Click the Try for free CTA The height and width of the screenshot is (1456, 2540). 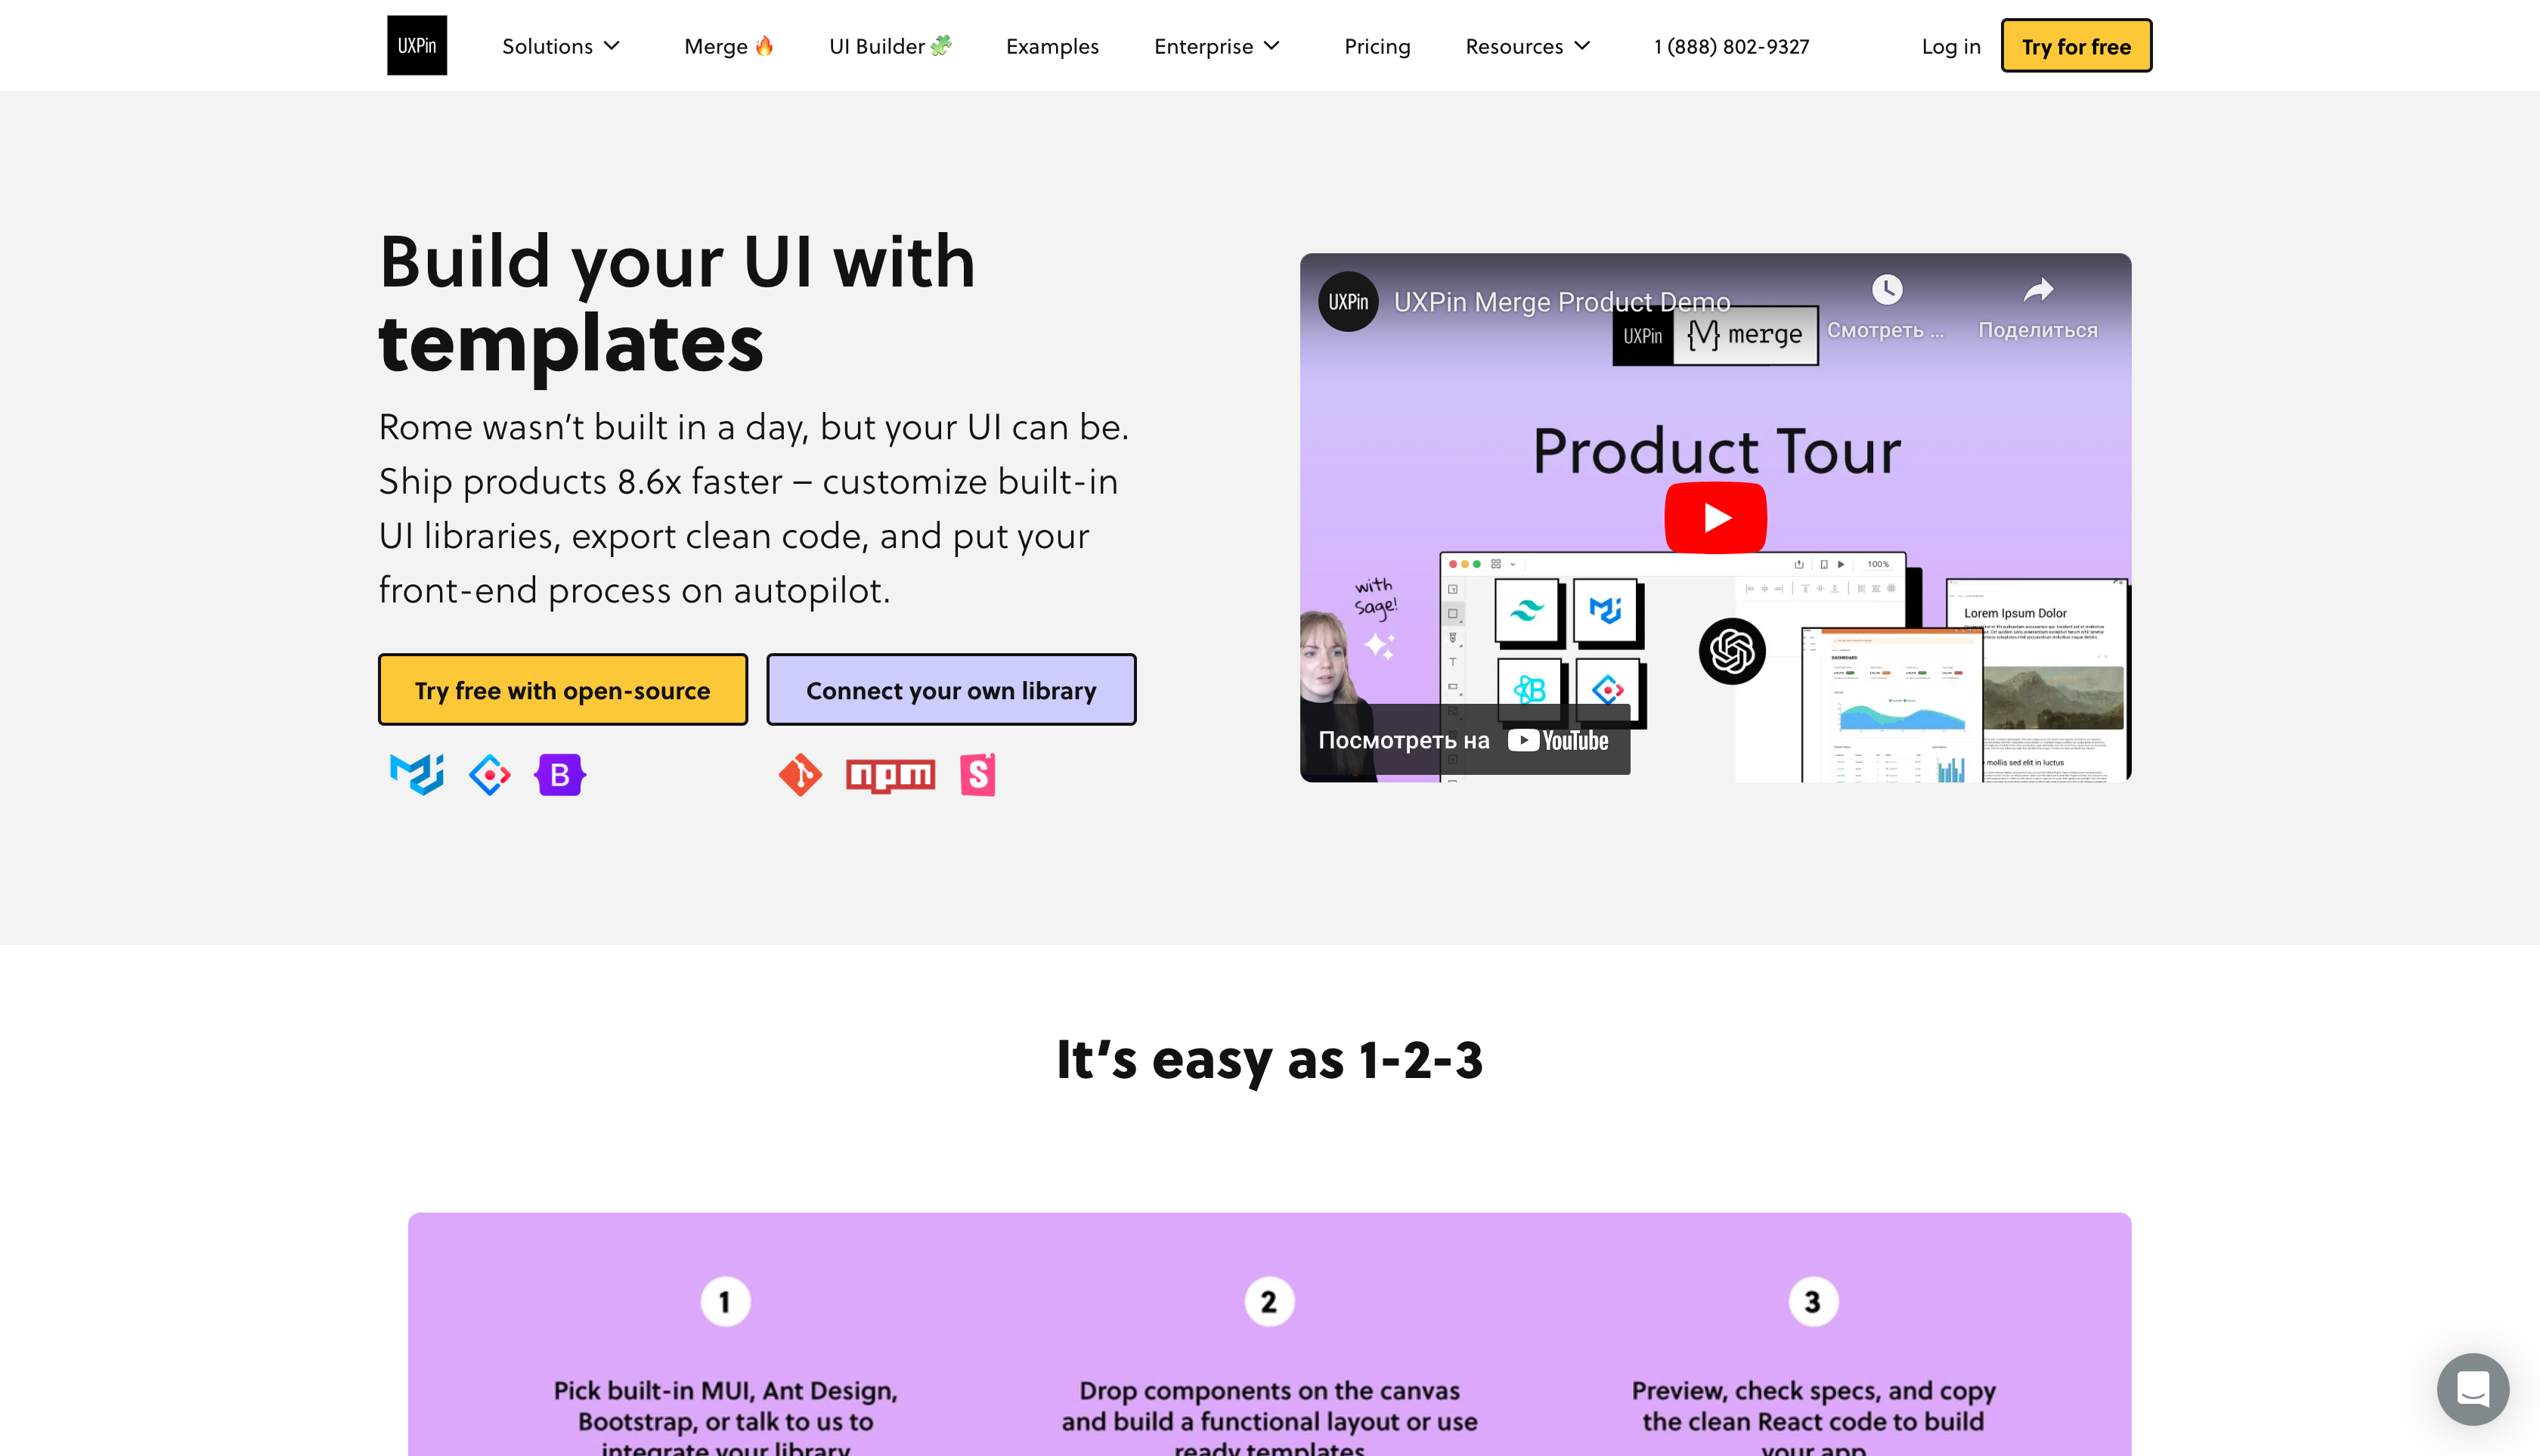(2076, 45)
